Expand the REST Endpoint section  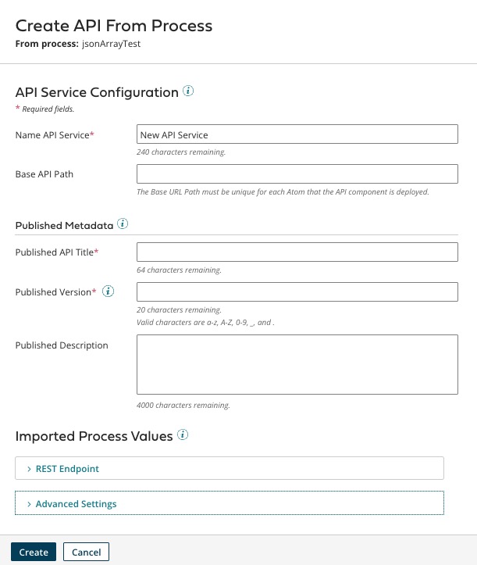[67, 469]
